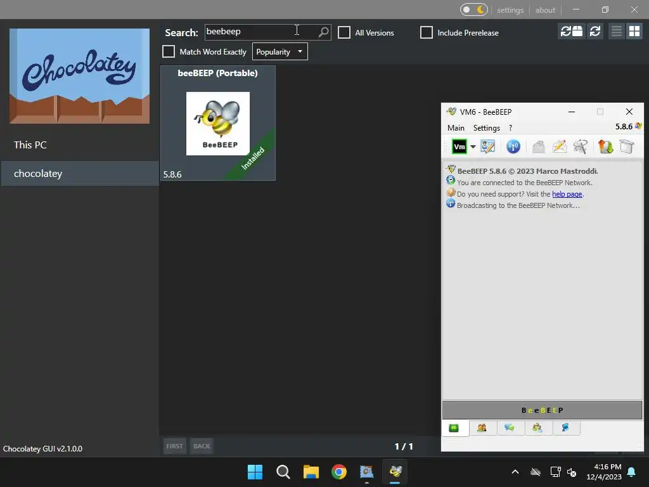
Task: Switch to the blue saved chats tab
Action: [565, 428]
